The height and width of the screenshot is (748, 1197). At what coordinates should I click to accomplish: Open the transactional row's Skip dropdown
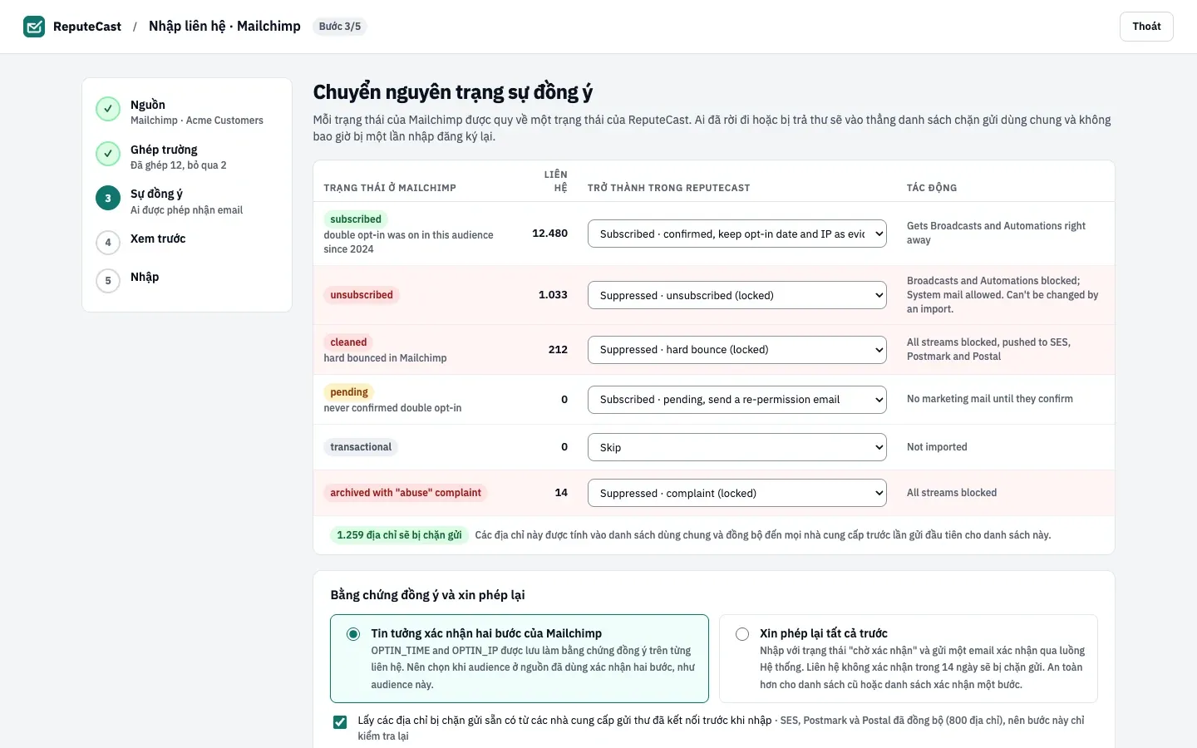(737, 447)
